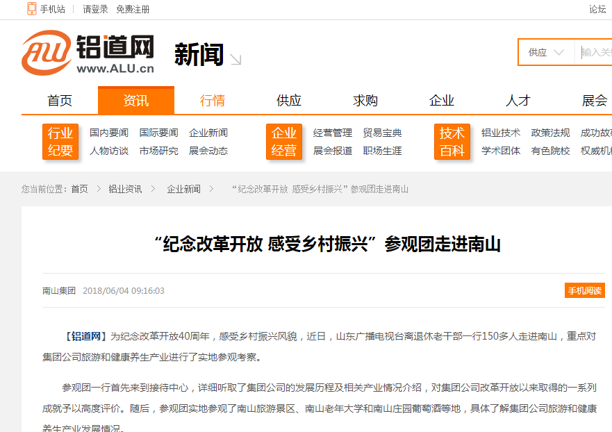This screenshot has width=612, height=432.
Task: Click the 免费注册 registration link
Action: click(133, 9)
